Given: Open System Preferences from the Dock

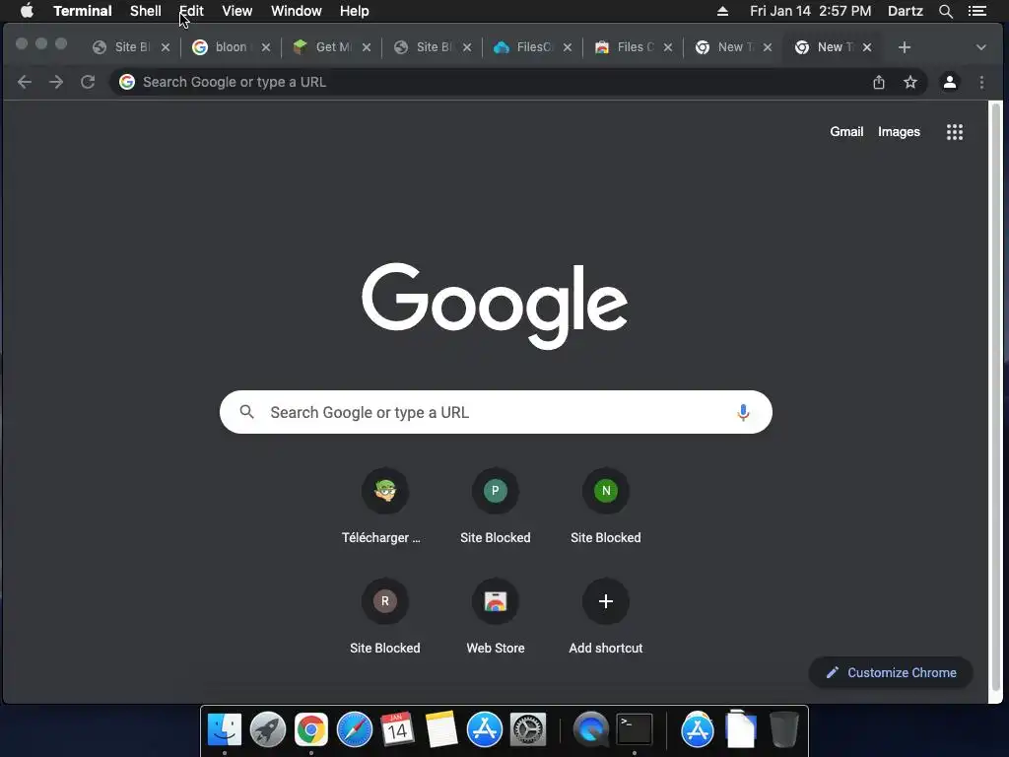Looking at the screenshot, I should click(528, 729).
